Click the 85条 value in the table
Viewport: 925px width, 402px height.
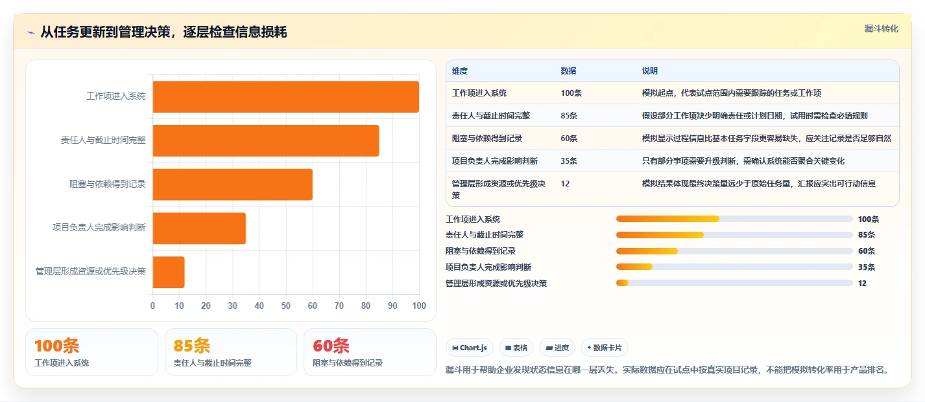pyautogui.click(x=570, y=116)
